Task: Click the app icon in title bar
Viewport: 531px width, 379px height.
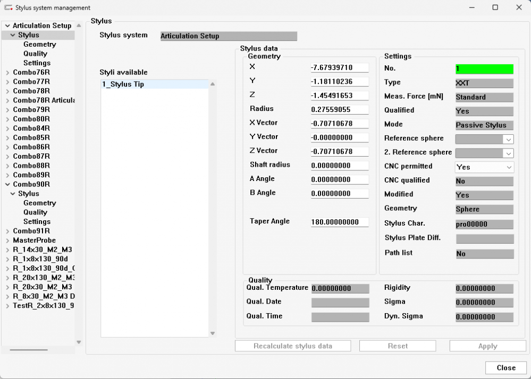Action: (x=8, y=8)
